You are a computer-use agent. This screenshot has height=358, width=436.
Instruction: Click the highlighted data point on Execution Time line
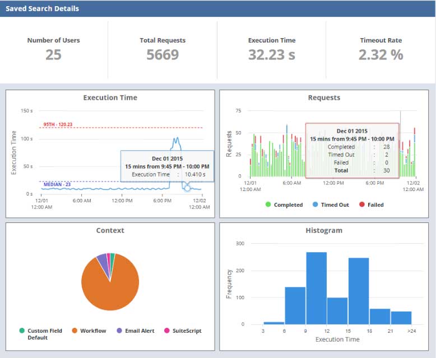click(x=187, y=188)
